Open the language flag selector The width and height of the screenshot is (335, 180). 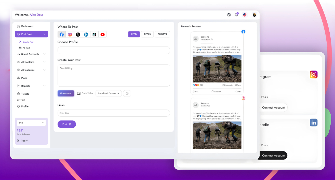(245, 15)
